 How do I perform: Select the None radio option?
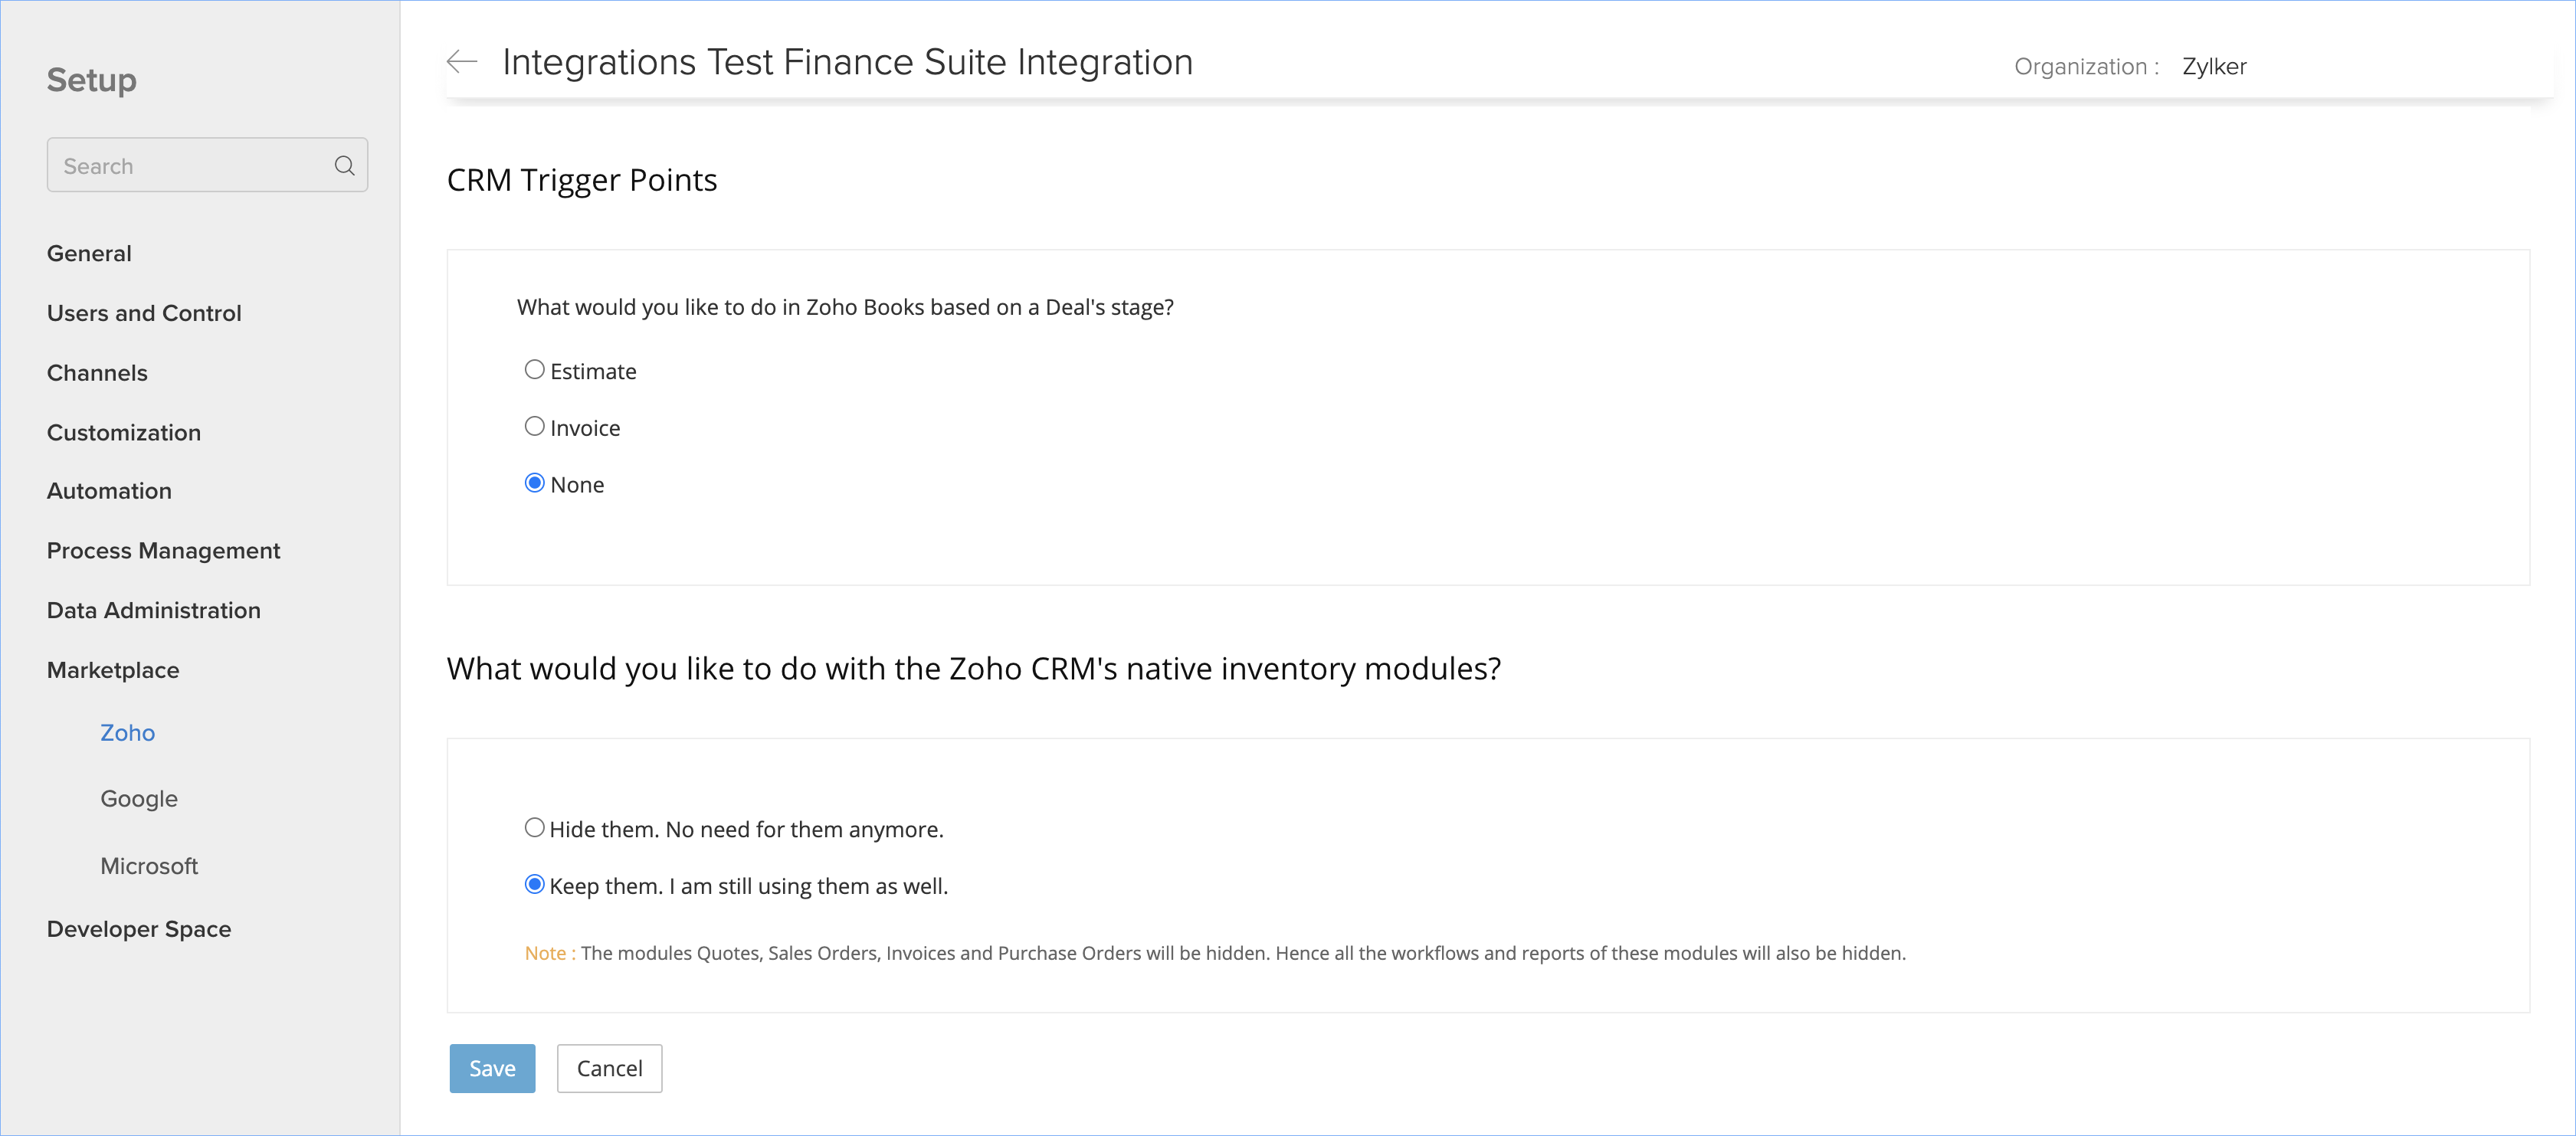click(x=535, y=484)
